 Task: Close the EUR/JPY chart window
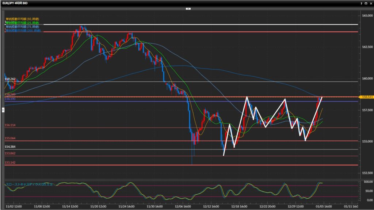[370, 3]
